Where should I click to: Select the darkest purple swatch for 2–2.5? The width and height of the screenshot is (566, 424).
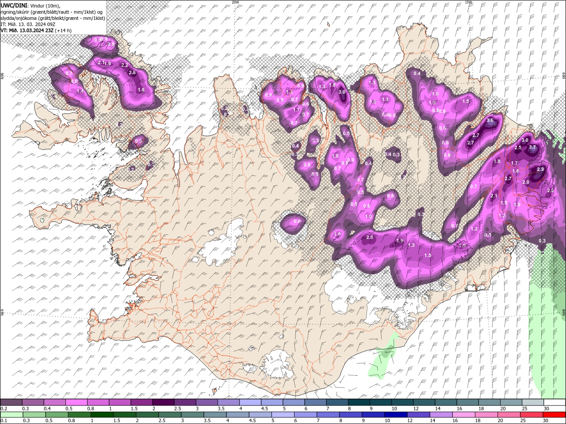[x=163, y=402]
